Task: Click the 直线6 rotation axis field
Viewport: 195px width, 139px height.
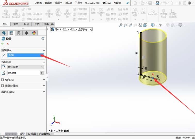Action: click(x=26, y=55)
